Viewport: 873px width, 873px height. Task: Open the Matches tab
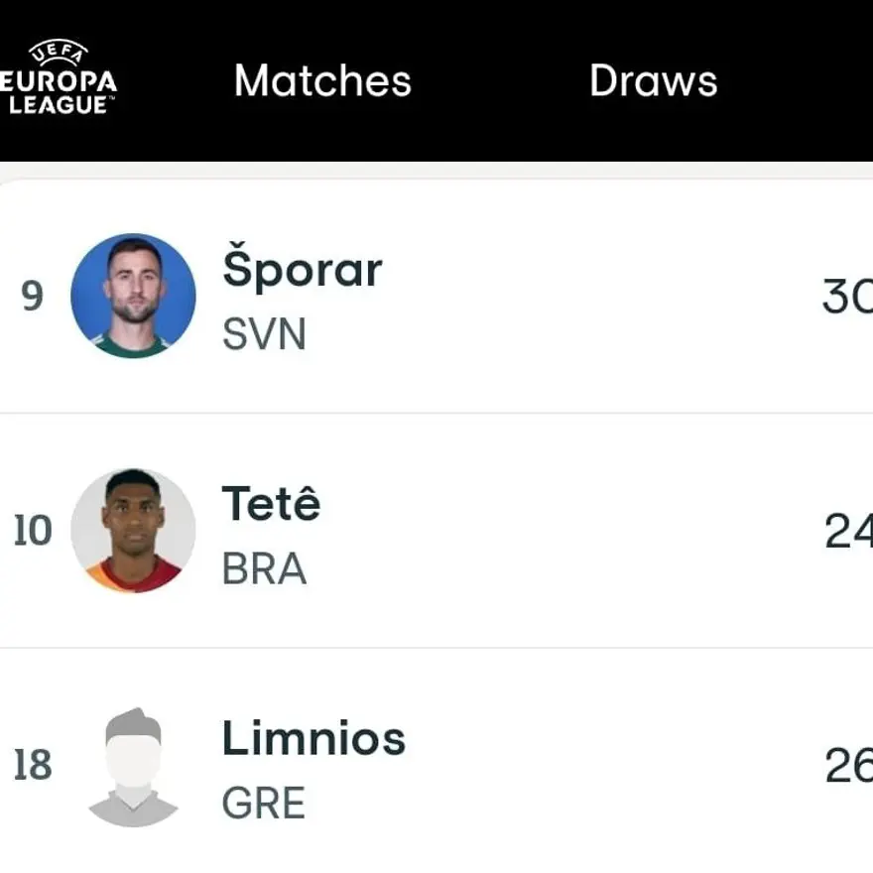[x=322, y=80]
